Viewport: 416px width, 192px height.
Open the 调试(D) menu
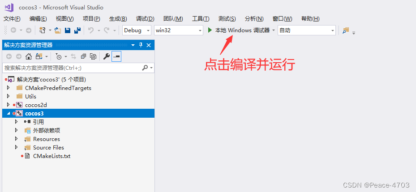[145, 19]
